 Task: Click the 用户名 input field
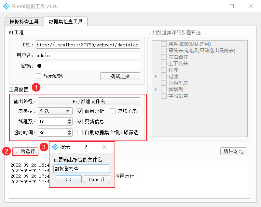point(88,55)
